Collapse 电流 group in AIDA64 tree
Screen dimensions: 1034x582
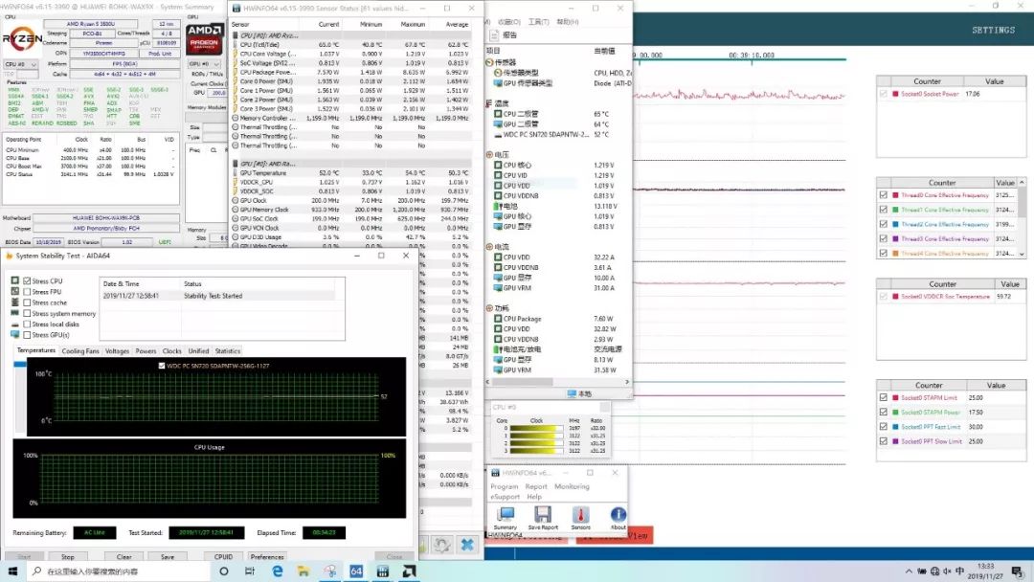(x=489, y=247)
